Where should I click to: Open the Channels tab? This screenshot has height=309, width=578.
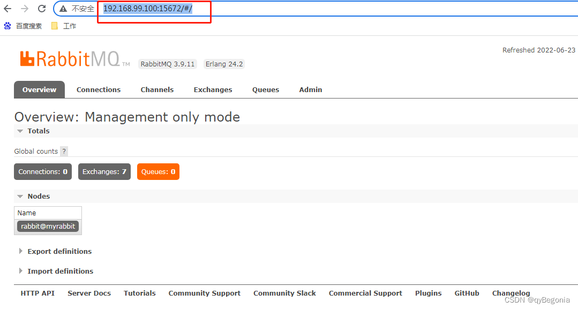(157, 89)
